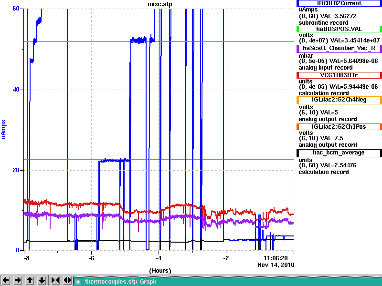Click the misc.stp graph title
382x286 pixels.
pos(160,4)
